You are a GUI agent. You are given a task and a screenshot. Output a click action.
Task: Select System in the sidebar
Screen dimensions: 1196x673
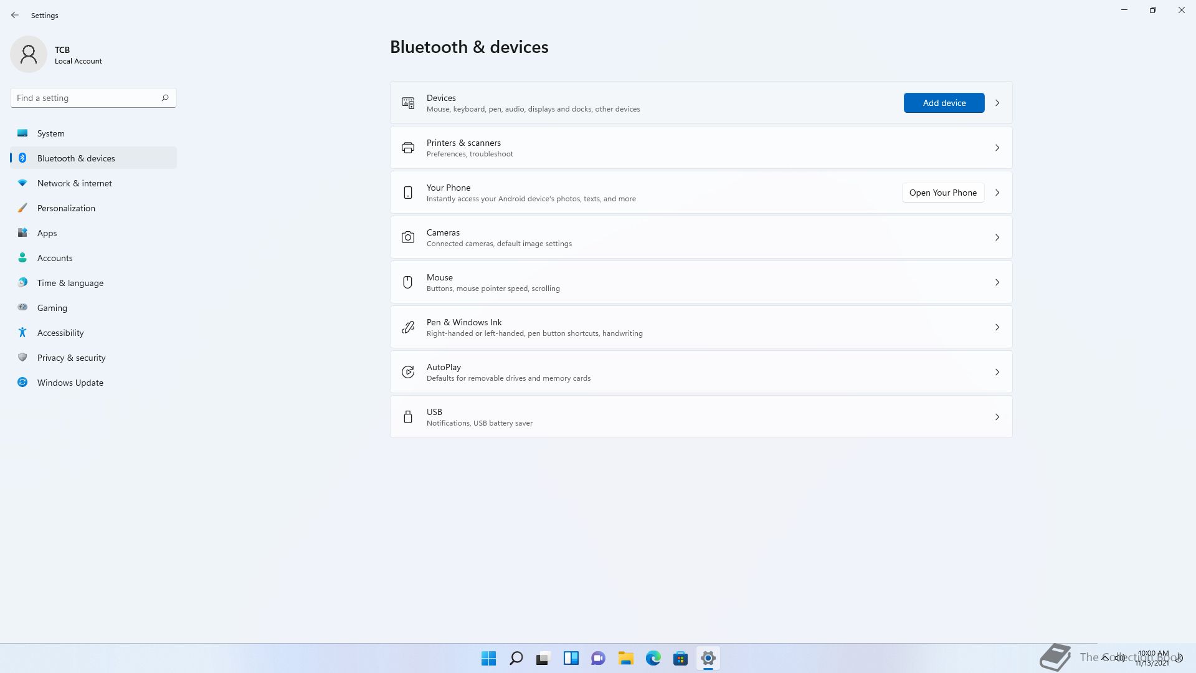click(93, 133)
